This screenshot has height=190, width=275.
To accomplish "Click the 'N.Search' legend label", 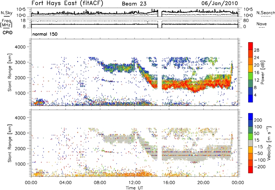I will click(265, 13).
